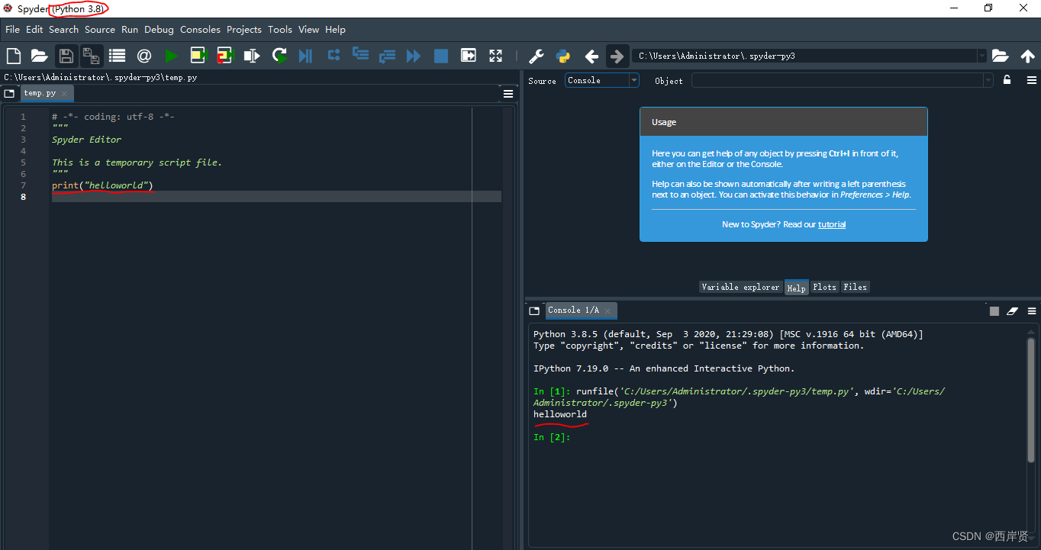The image size is (1041, 550).
Task: Switch to the Files tab
Action: pyautogui.click(x=855, y=287)
